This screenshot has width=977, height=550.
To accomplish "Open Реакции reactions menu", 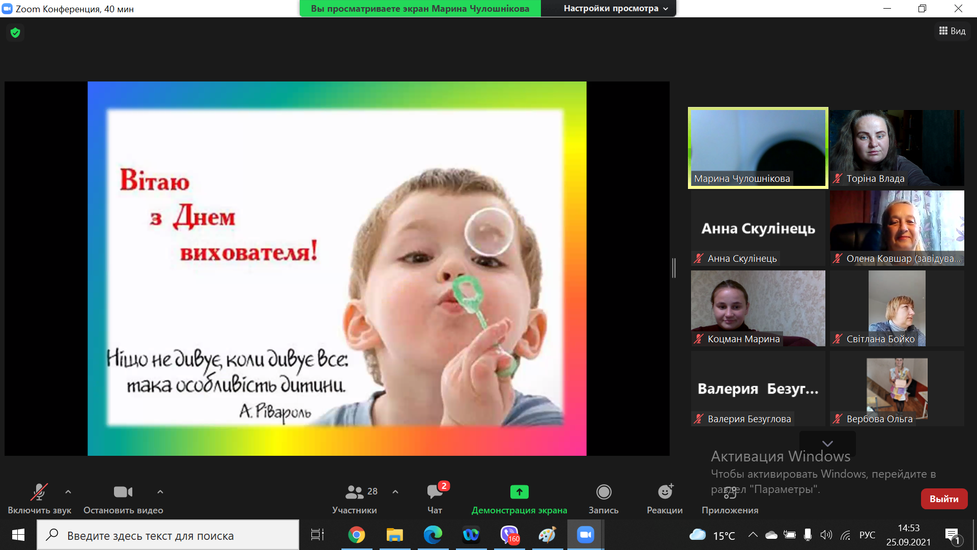I will pyautogui.click(x=665, y=499).
